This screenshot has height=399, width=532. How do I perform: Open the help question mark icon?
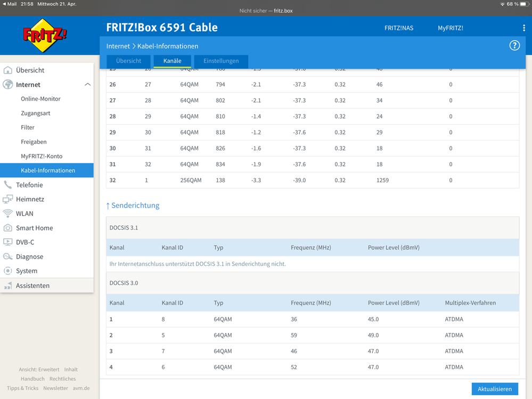point(514,45)
